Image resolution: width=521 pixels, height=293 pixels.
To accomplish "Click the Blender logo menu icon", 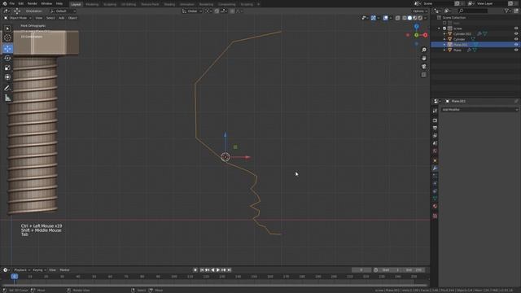I will click(x=5, y=3).
